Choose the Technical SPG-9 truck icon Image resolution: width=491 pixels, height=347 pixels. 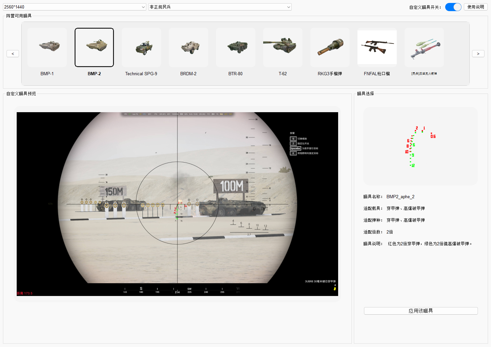(x=141, y=47)
